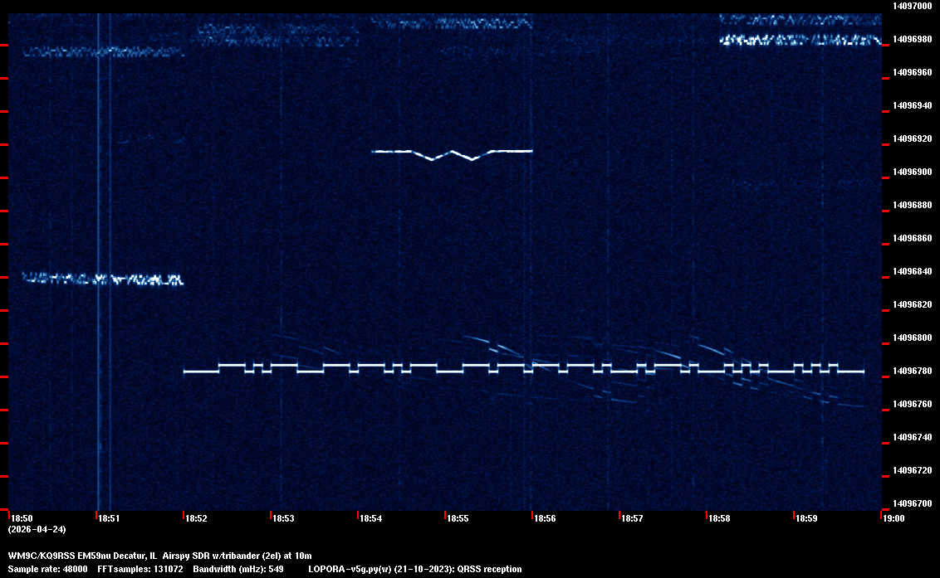The image size is (940, 578).
Task: Click the 19:00 time label
Action: 893,519
